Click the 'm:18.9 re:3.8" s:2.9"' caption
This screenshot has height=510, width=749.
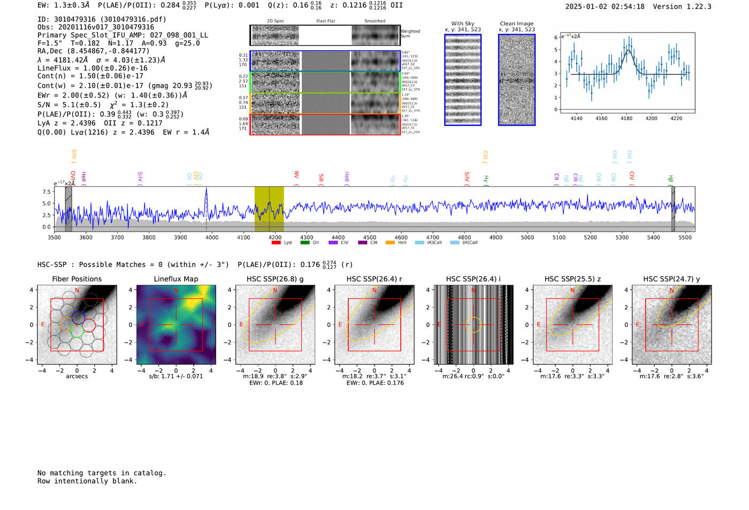pyautogui.click(x=276, y=376)
